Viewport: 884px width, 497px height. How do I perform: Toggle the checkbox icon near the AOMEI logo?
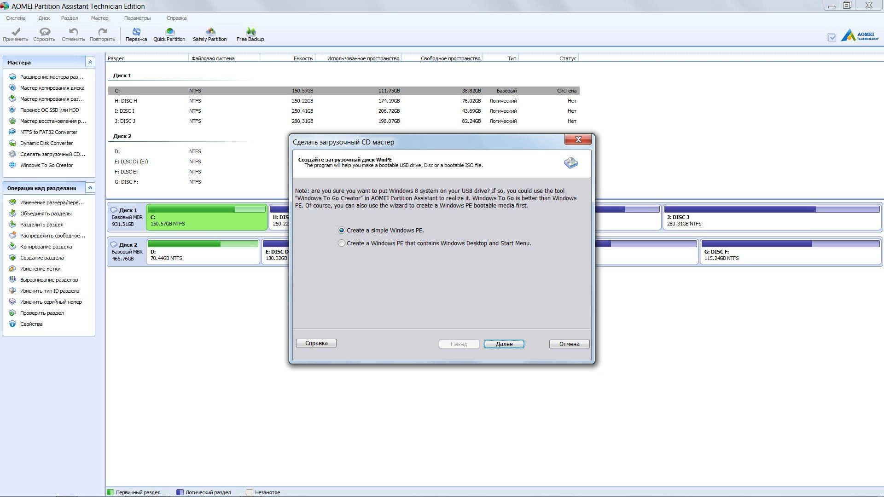point(832,38)
